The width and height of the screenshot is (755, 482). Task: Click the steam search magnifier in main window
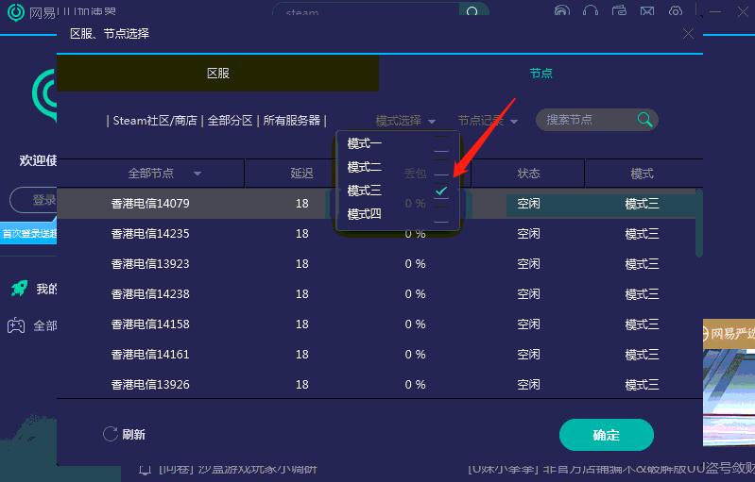(x=472, y=10)
